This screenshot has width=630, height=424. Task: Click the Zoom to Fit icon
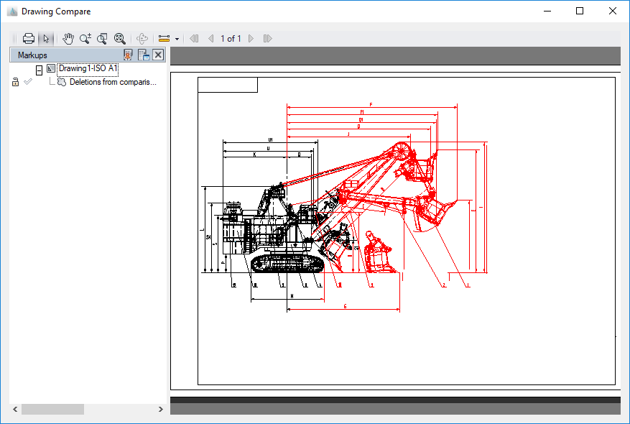click(x=120, y=39)
